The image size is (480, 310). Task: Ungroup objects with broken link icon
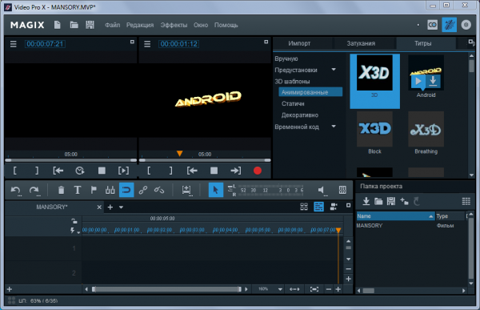(x=159, y=190)
